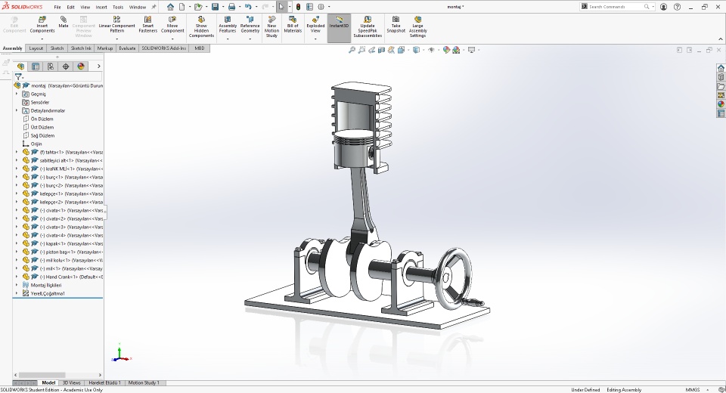This screenshot has width=726, height=393.
Task: Click Show Hidden Components
Action: [x=201, y=27]
